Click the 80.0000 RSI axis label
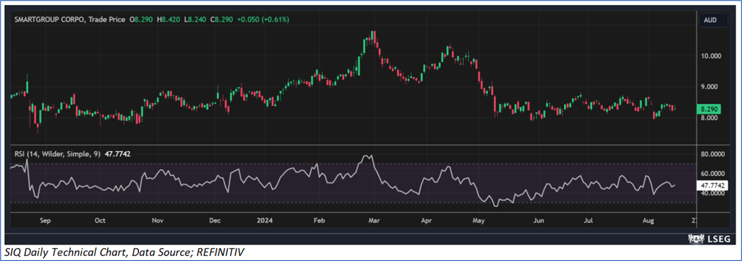This screenshot has width=742, height=261. [x=712, y=154]
